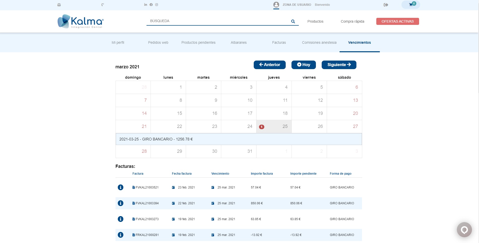
Task: Open info for invoice FVKAL21003273
Action: (x=121, y=219)
